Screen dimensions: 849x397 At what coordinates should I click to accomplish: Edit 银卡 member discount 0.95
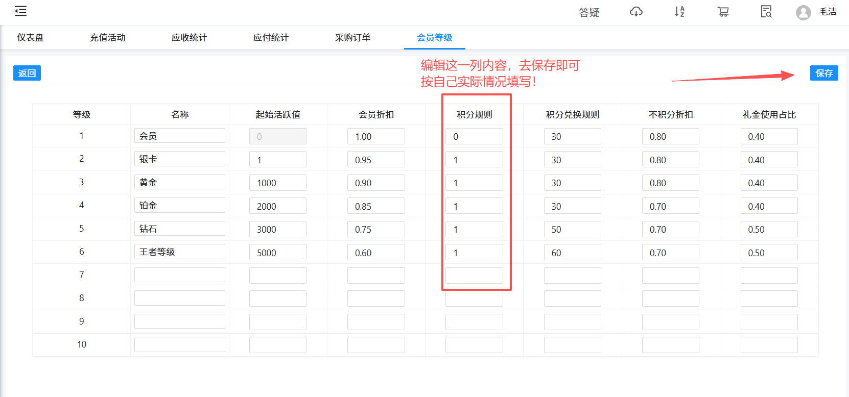tap(376, 159)
